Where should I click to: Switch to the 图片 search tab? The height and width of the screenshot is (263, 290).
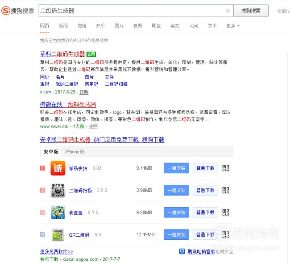[x=119, y=26]
